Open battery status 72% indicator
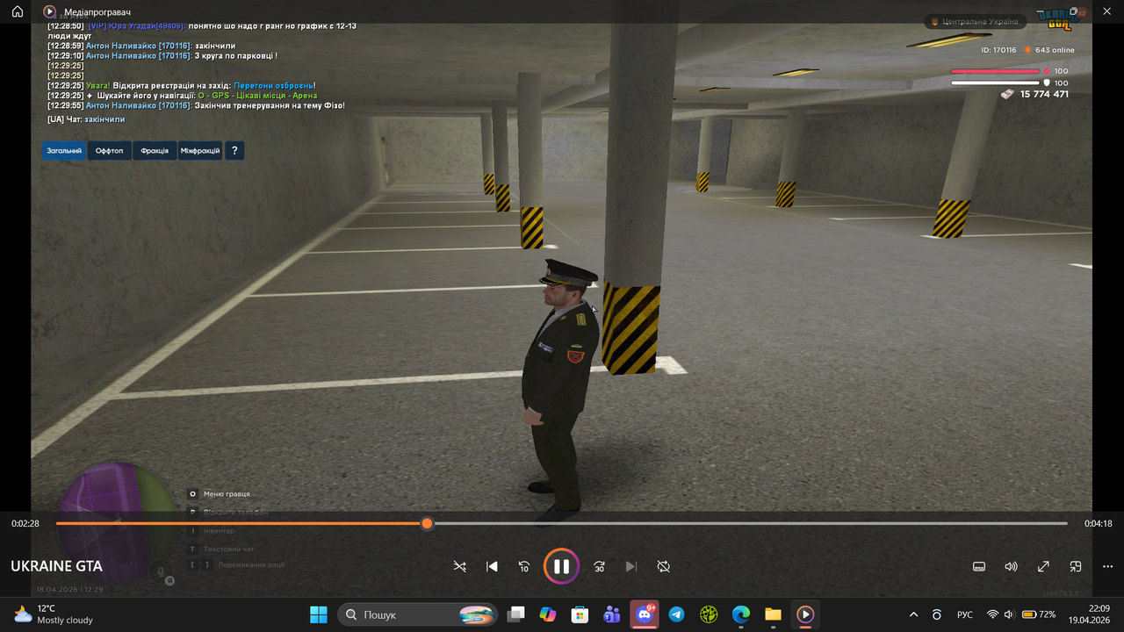 click(1038, 614)
